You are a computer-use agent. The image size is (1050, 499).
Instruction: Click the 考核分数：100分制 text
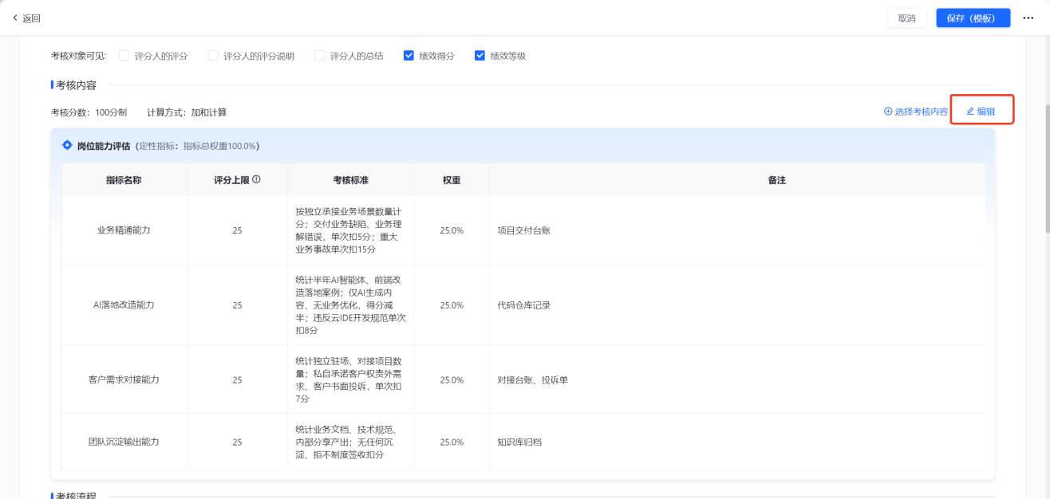(89, 112)
